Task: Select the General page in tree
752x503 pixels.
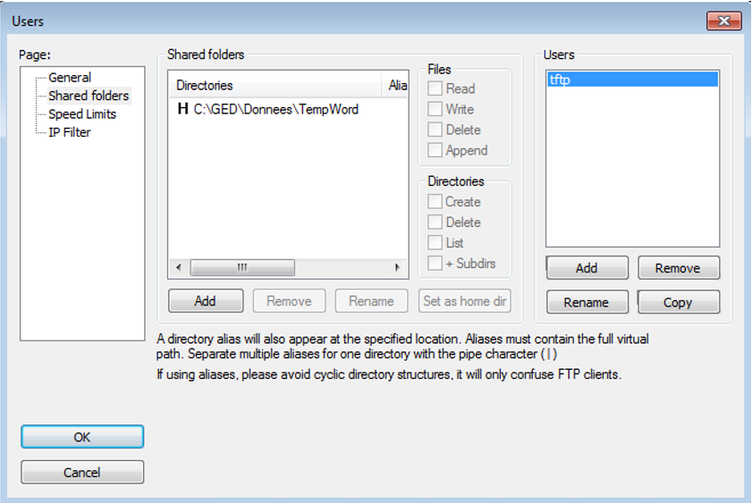Action: tap(69, 78)
